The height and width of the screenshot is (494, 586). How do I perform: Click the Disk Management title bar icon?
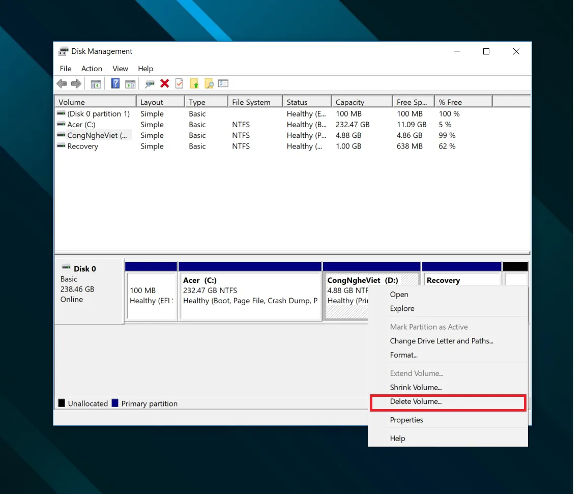point(63,51)
